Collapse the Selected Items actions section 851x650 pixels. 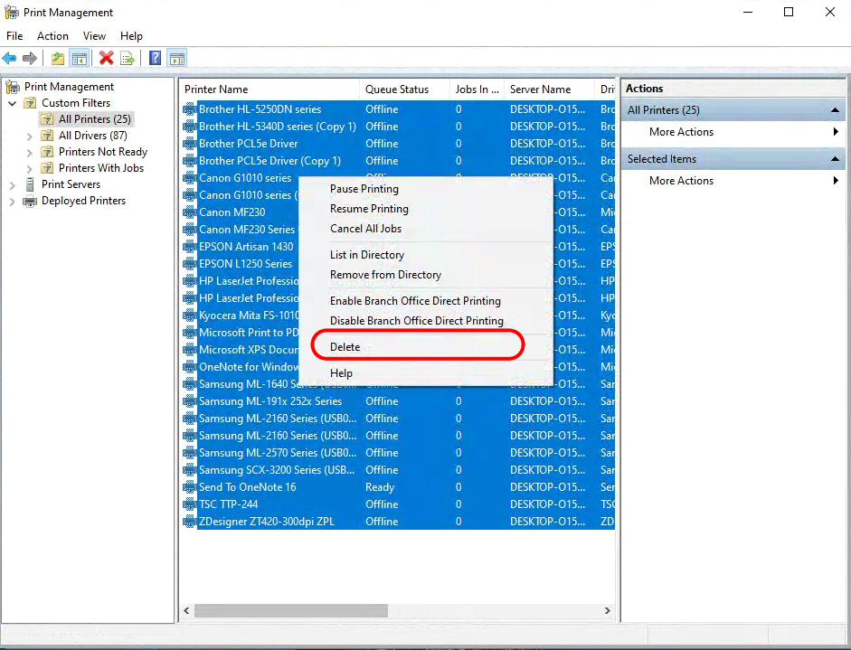[x=835, y=159]
